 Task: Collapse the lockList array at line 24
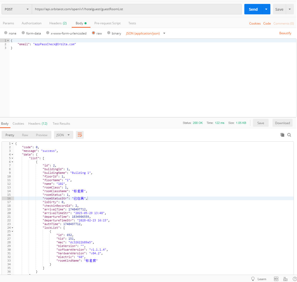coord(12,228)
